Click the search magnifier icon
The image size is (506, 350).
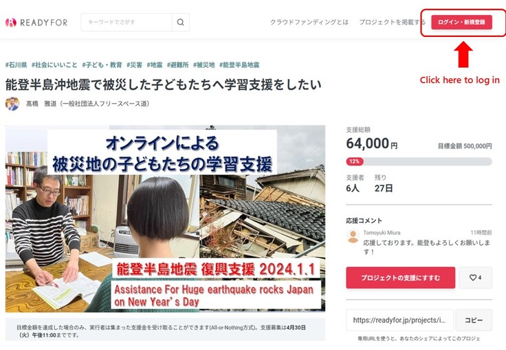coord(181,22)
